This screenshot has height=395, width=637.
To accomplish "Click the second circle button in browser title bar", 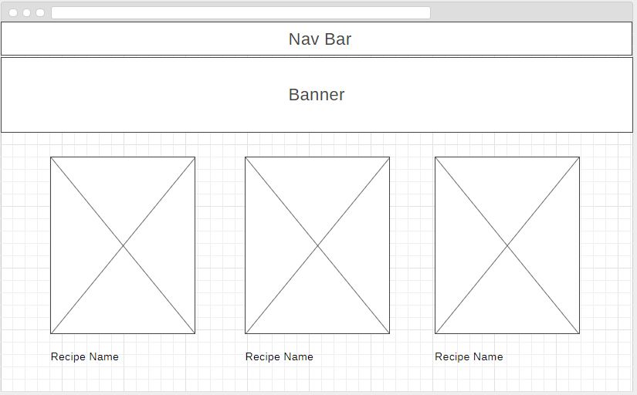I will (x=26, y=12).
